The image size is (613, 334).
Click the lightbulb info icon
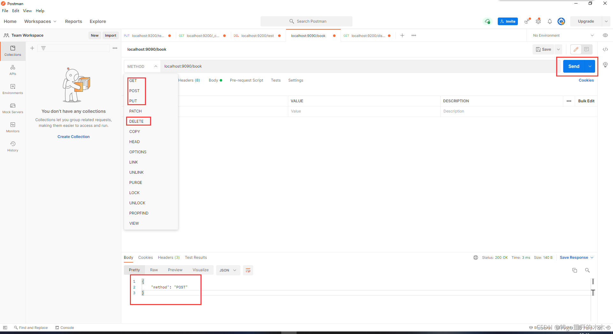pyautogui.click(x=605, y=65)
